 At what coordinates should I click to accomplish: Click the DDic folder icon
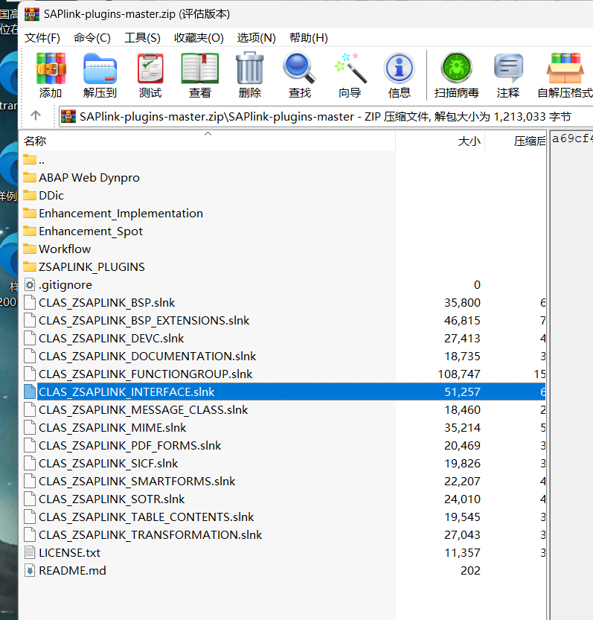pyautogui.click(x=30, y=195)
